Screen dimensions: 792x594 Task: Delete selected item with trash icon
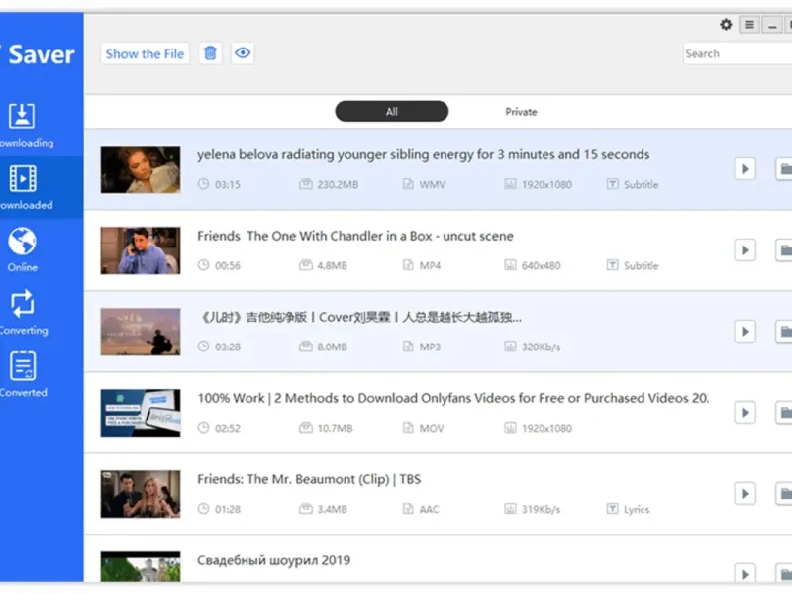coord(210,53)
